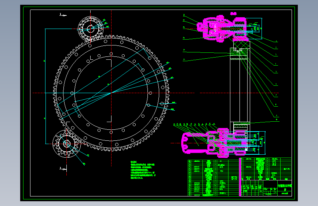The height and width of the screenshot is (206, 318).
Task: Click the lower-left pinion gear's hub
Action: [66, 144]
